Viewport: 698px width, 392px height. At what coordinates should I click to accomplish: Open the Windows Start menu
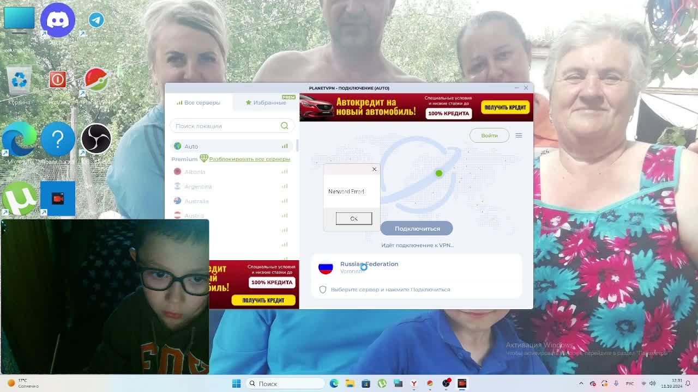coord(236,383)
